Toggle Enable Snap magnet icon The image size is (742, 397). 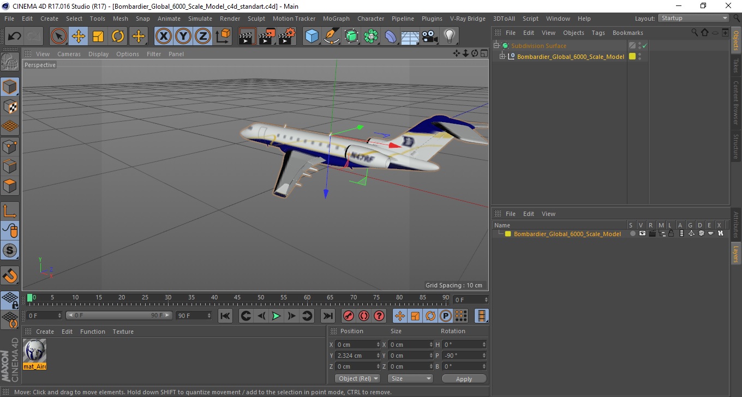coord(10,275)
